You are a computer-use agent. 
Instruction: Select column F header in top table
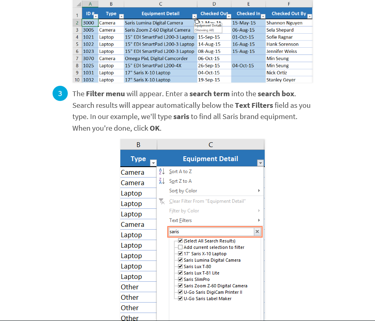[289, 4]
